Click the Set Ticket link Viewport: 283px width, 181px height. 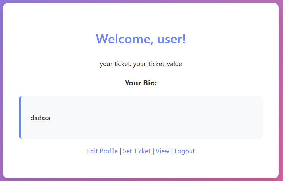coord(137,151)
